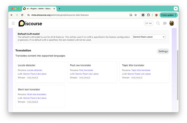Click the page vertical scrollbar

[178, 75]
